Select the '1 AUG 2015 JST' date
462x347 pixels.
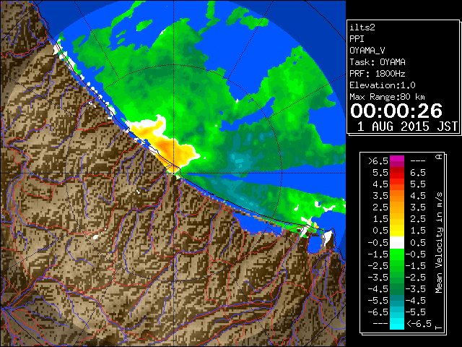(407, 127)
